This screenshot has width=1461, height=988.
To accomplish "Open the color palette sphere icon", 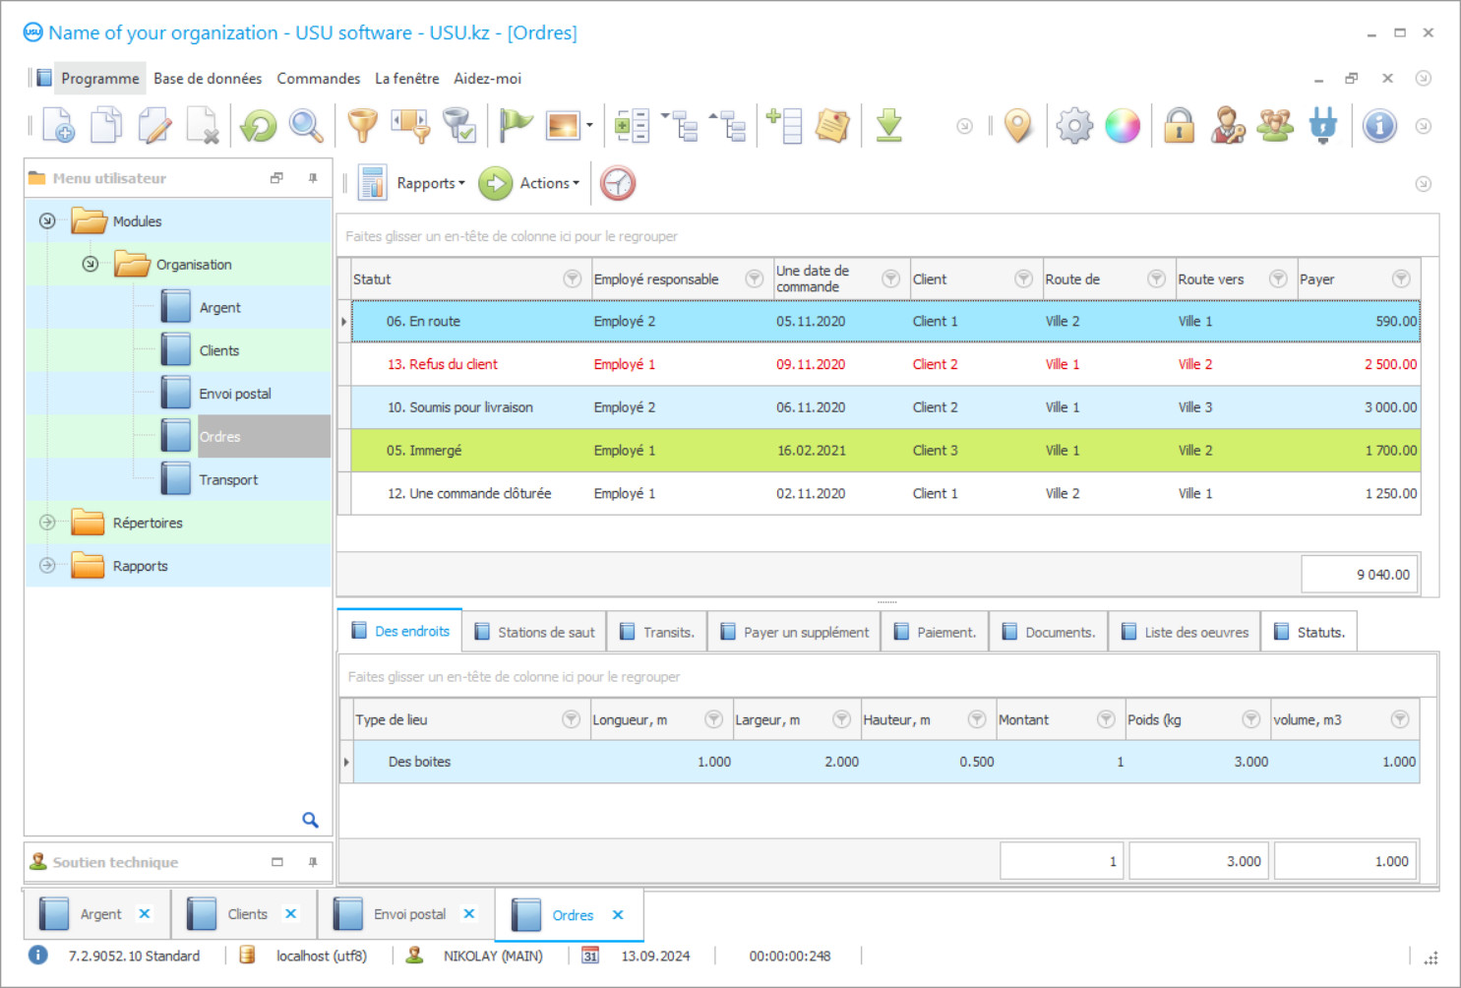I will (x=1123, y=125).
